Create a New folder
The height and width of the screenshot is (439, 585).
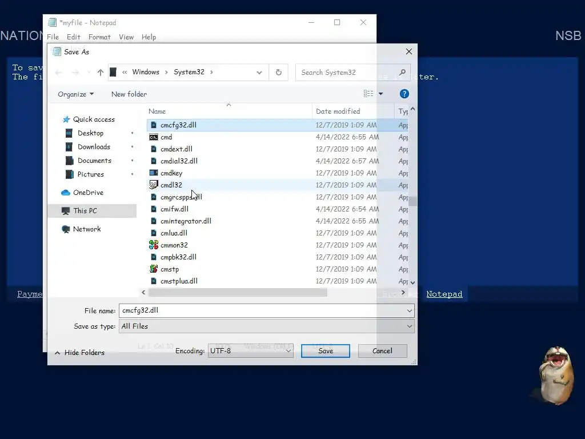tap(129, 94)
